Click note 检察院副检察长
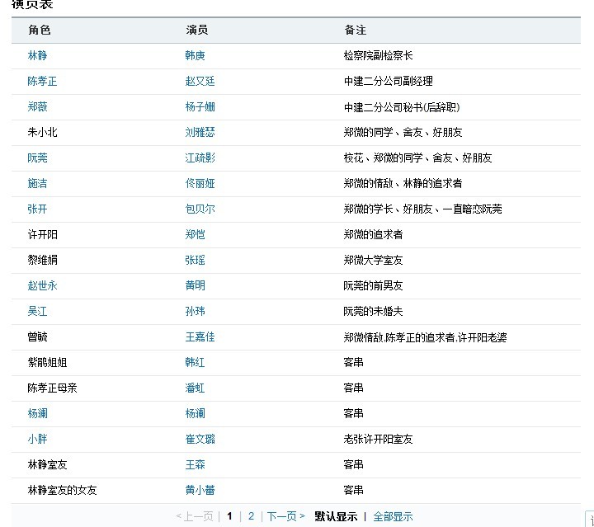The height and width of the screenshot is (527, 594). (x=378, y=55)
